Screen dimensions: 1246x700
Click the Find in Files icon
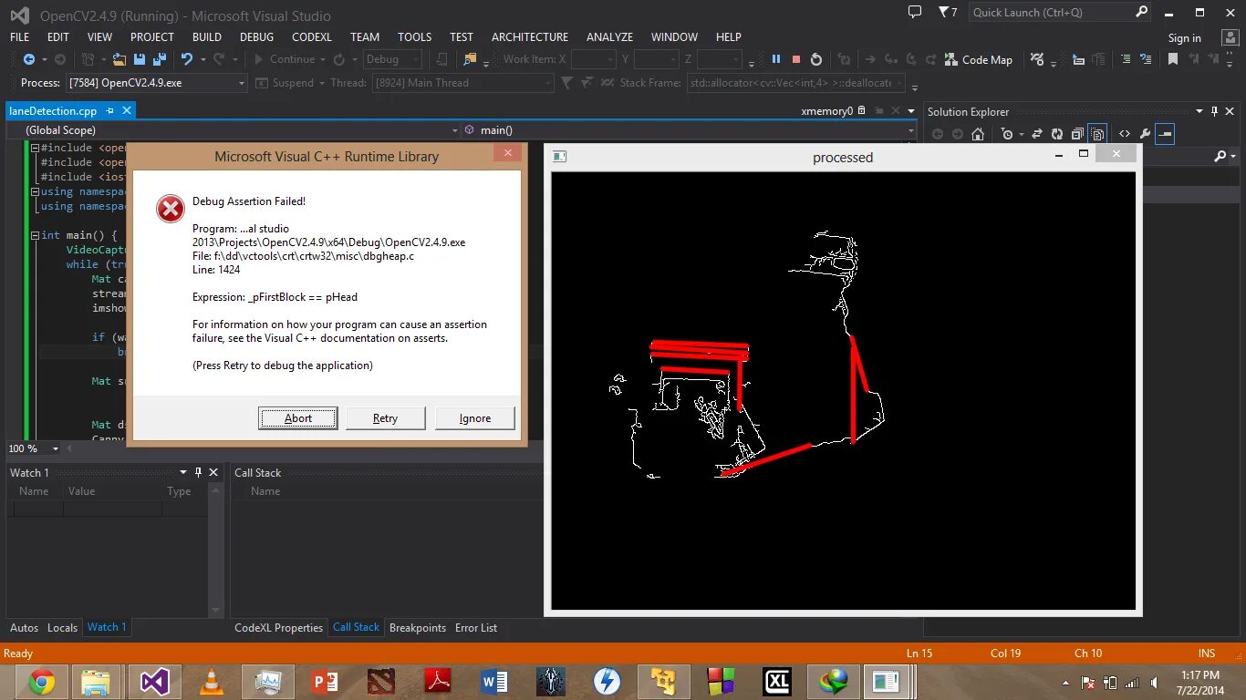pos(470,59)
